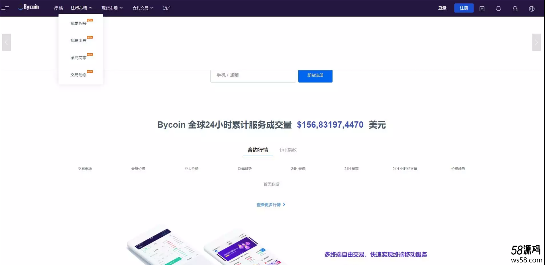Click the 亚太价格 column header
The image size is (545, 265).
pos(191,169)
